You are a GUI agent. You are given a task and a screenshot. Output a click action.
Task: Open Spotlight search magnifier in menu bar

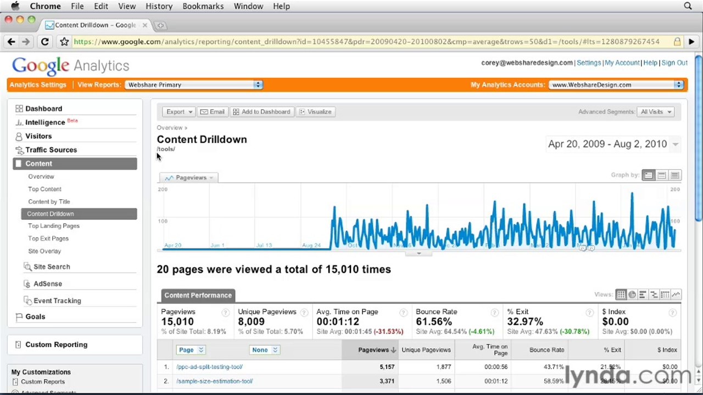(x=688, y=6)
